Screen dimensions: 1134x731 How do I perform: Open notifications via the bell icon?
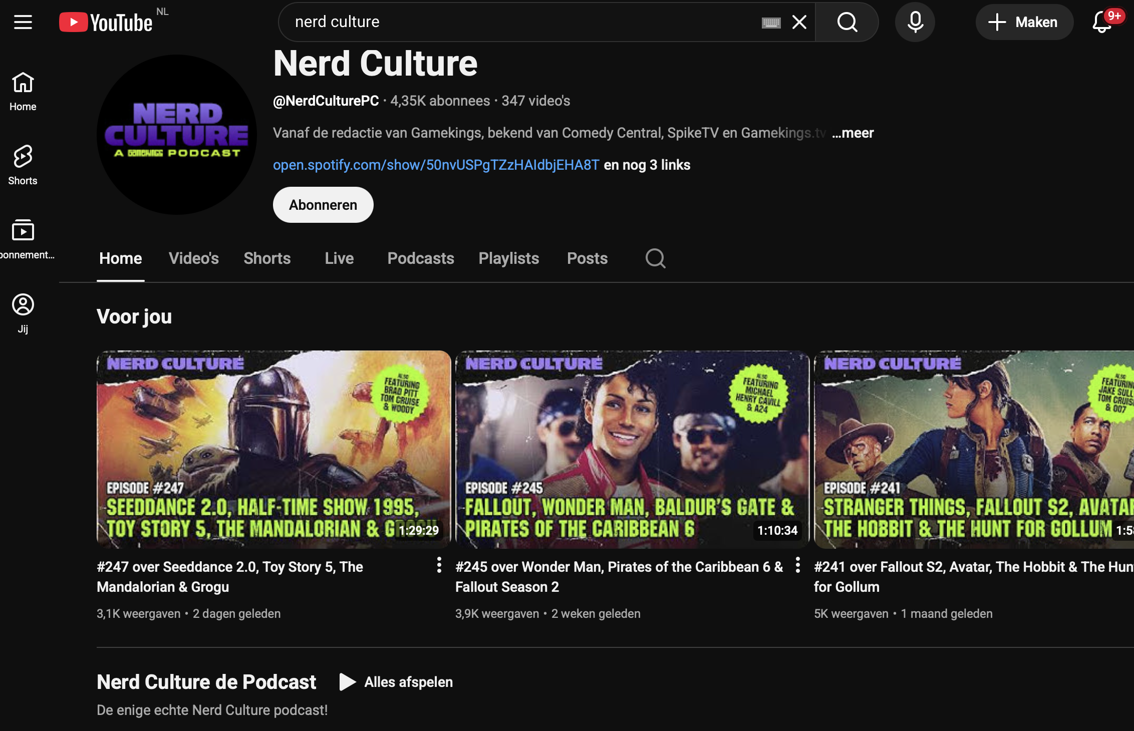point(1101,22)
